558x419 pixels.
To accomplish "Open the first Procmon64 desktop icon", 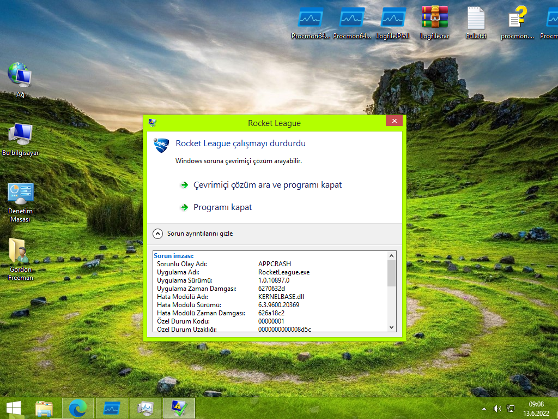I will coord(310,22).
